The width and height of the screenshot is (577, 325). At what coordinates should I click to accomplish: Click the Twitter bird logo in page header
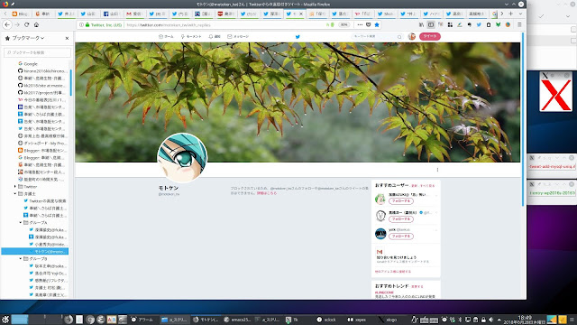pos(298,36)
